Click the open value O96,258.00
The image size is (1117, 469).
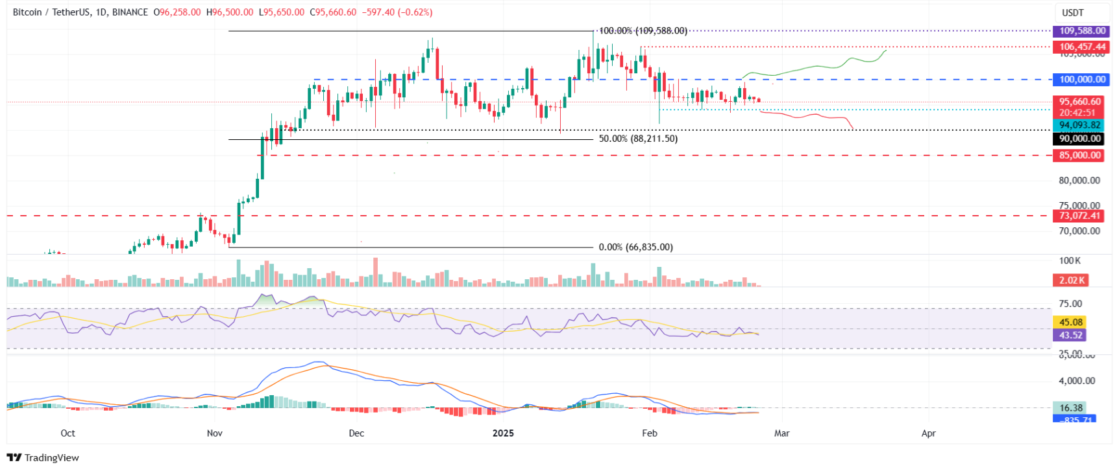[177, 12]
